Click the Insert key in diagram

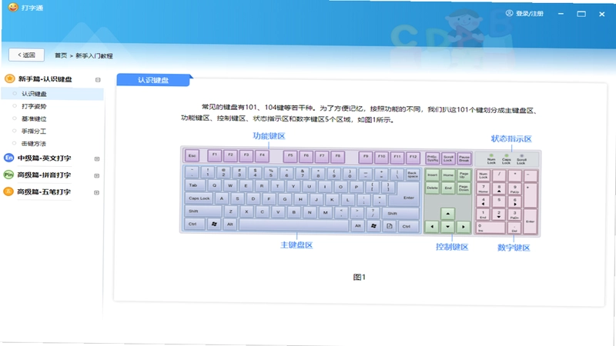432,175
